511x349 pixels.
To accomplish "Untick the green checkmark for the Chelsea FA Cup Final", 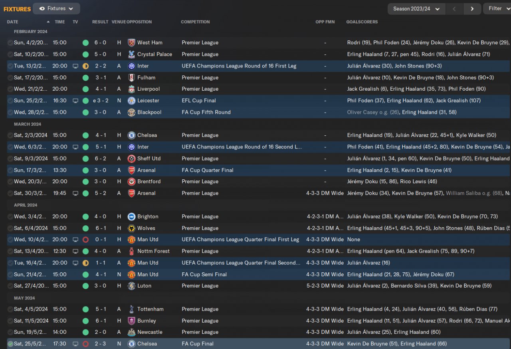I will point(10,344).
